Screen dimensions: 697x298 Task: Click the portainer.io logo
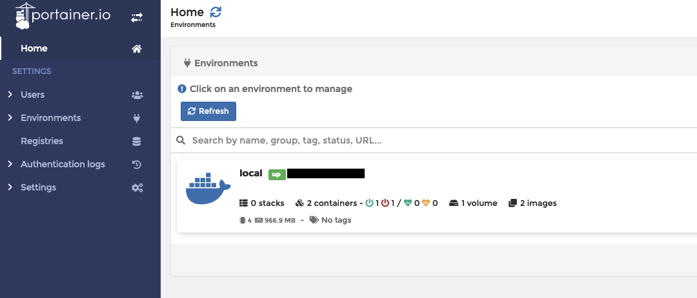63,16
